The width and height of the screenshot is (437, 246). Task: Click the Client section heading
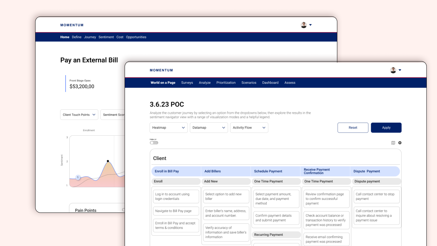tap(160, 158)
